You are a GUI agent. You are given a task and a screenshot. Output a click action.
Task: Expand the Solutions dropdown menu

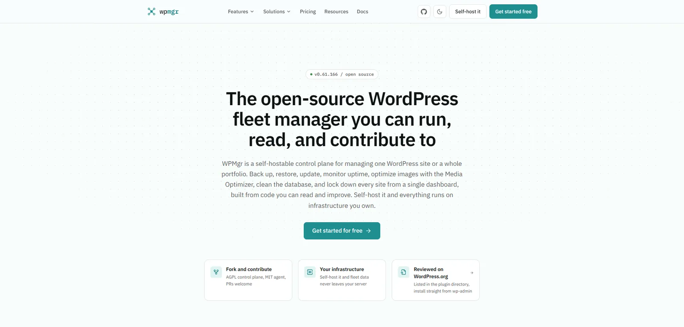(x=277, y=12)
